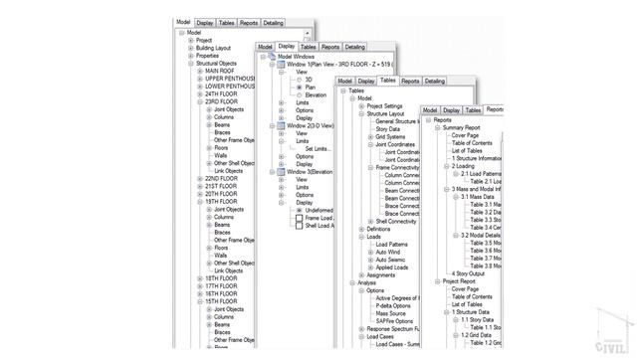Select Active Degrees of Freedom item
The height and width of the screenshot is (358, 637).
pyautogui.click(x=397, y=298)
